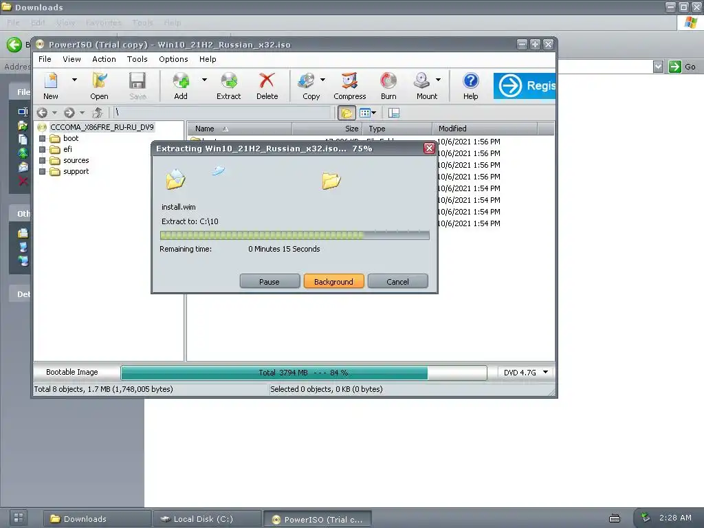Expand the boot folder node
Viewport: 704px width, 528px height.
42,138
